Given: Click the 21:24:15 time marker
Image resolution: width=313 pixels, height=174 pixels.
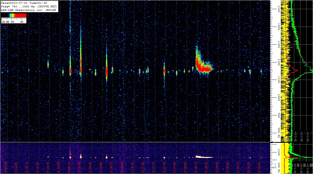Looking at the screenshot, I should 27,168.
